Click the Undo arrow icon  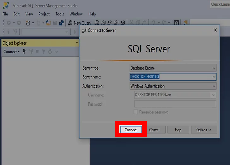point(154,23)
